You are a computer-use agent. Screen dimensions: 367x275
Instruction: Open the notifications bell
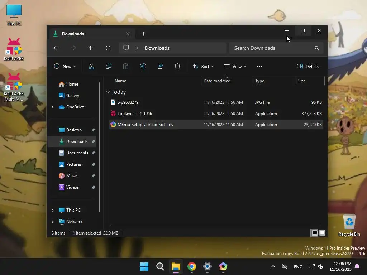pos(357,266)
